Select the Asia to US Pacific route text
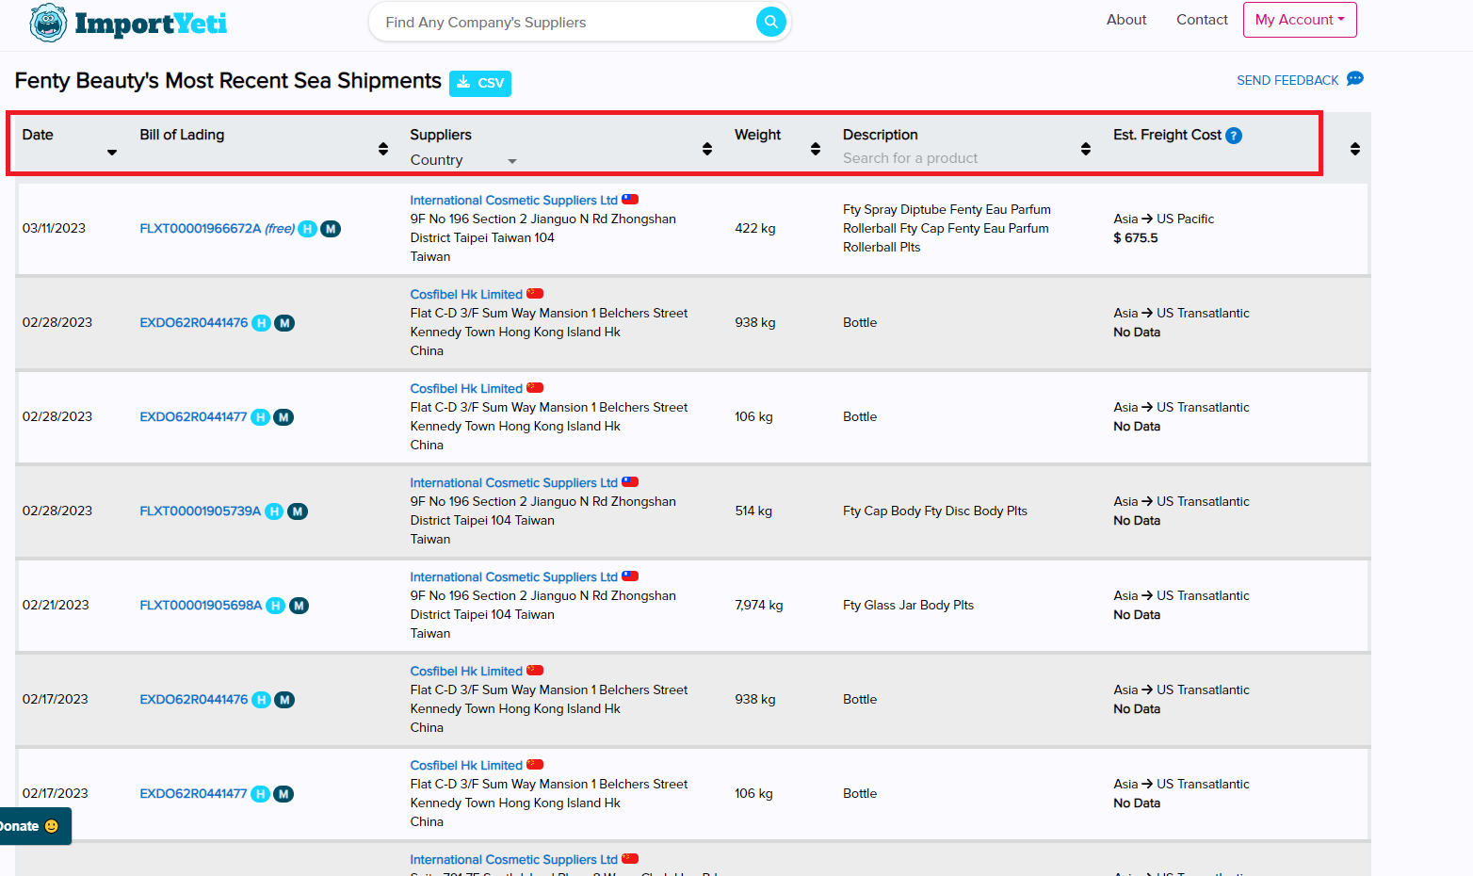The height and width of the screenshot is (876, 1473). coord(1163,219)
